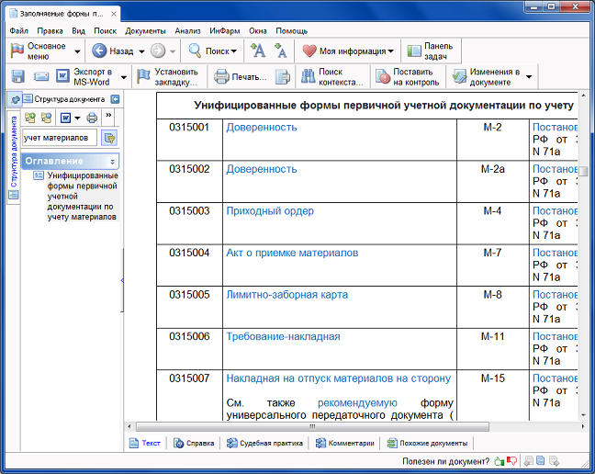Open the Изменения в документе dropdown arrow

coord(529,77)
